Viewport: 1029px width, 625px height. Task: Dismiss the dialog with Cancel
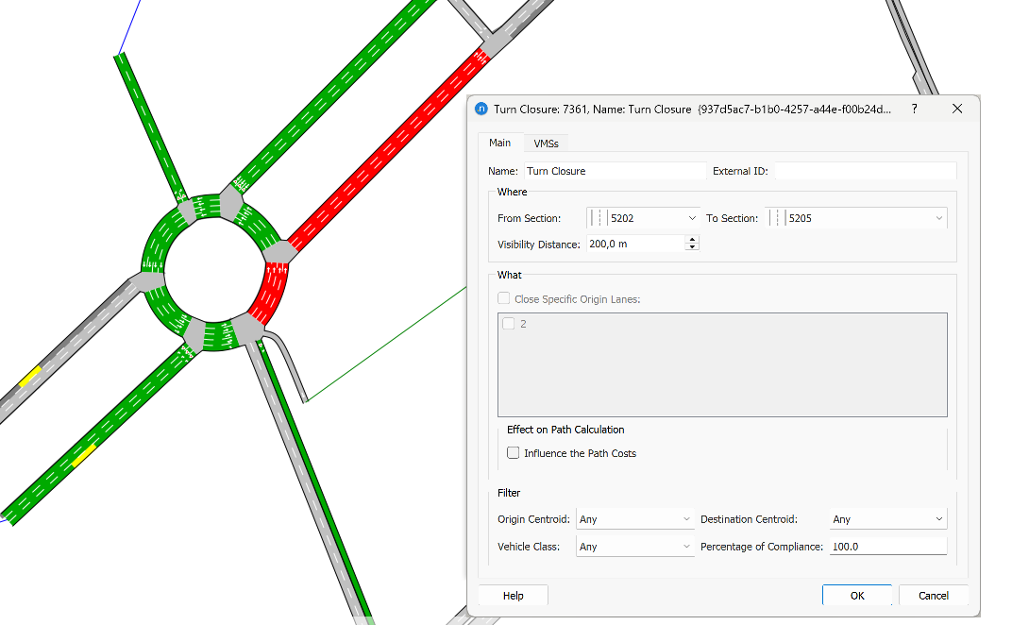coord(933,595)
